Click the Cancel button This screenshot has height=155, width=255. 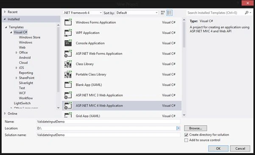tap(240, 148)
